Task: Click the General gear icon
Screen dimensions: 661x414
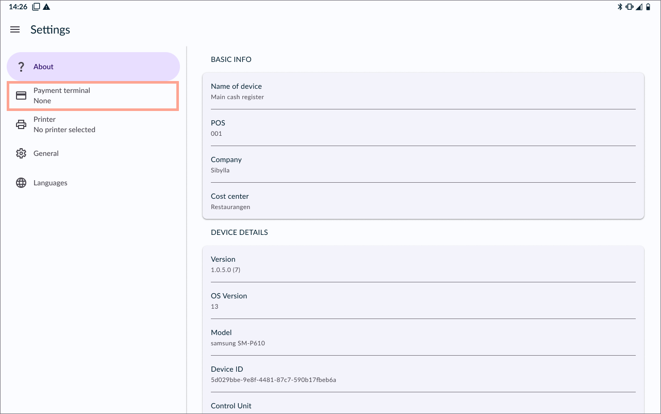Action: 21,153
